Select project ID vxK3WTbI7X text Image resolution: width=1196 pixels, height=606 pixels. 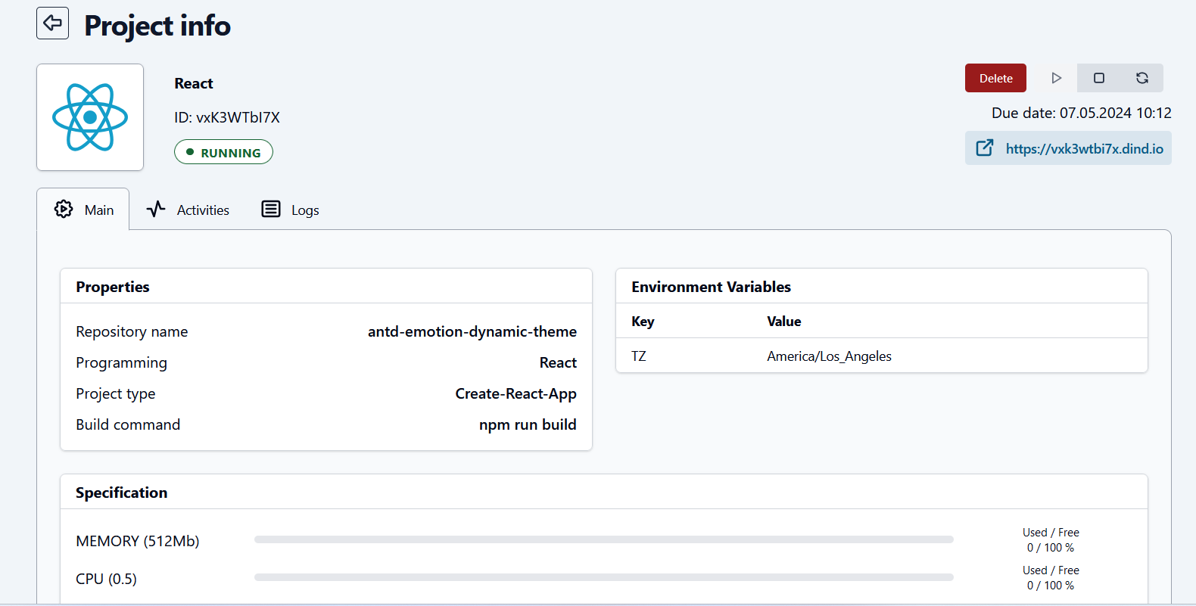[x=227, y=117]
